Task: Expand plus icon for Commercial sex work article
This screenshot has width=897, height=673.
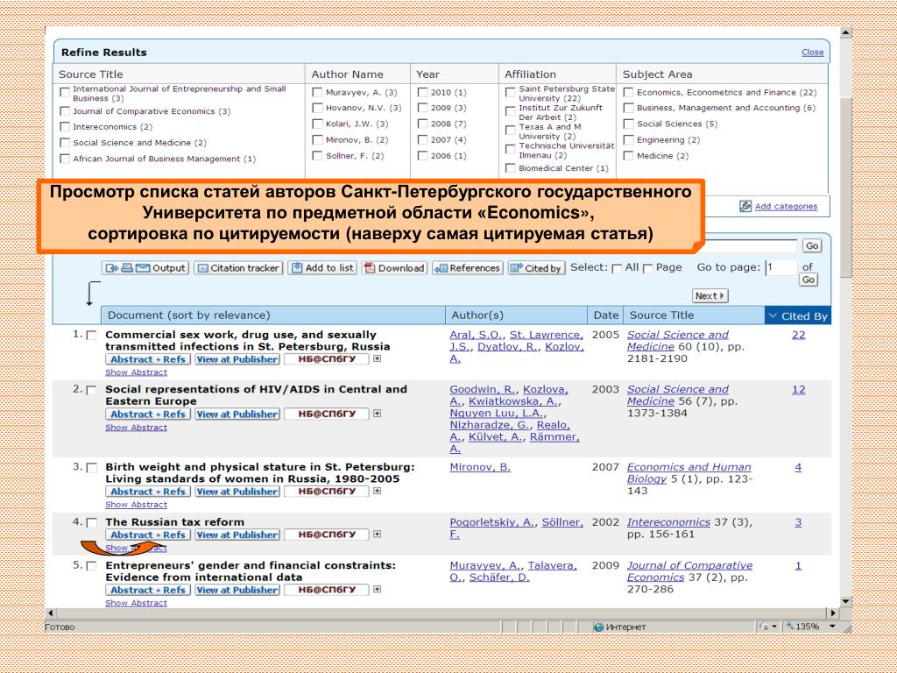Action: pos(377,358)
